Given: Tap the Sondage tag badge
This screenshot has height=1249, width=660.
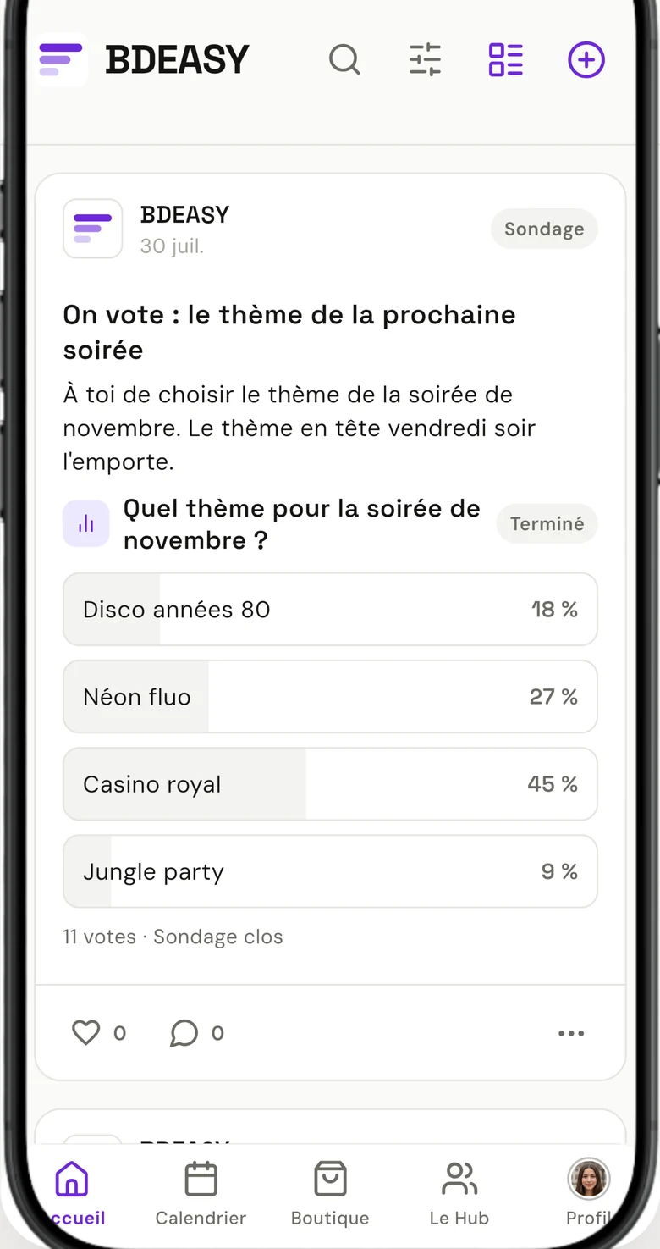Looking at the screenshot, I should [544, 229].
